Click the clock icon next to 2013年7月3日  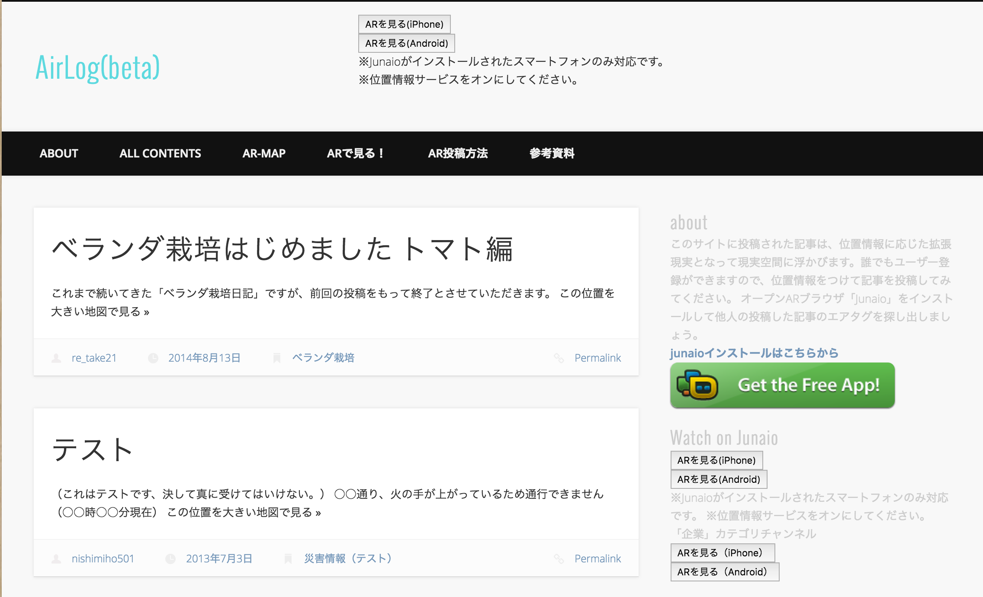pyautogui.click(x=170, y=559)
